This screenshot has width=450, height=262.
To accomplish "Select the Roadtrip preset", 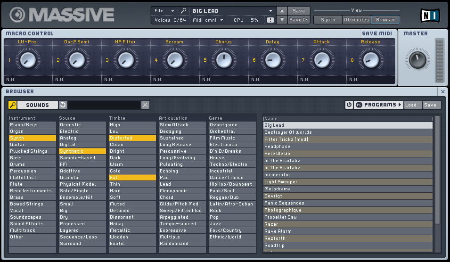I will pos(348,246).
